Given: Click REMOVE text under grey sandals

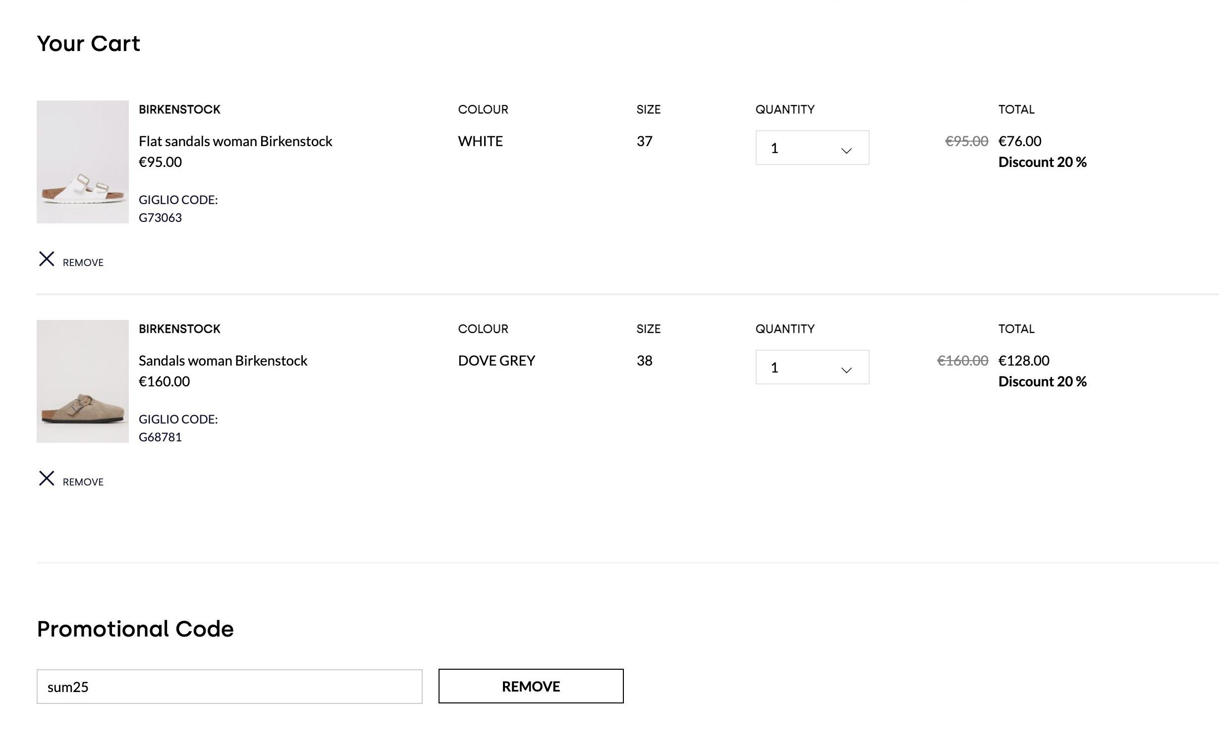Looking at the screenshot, I should coord(83,482).
